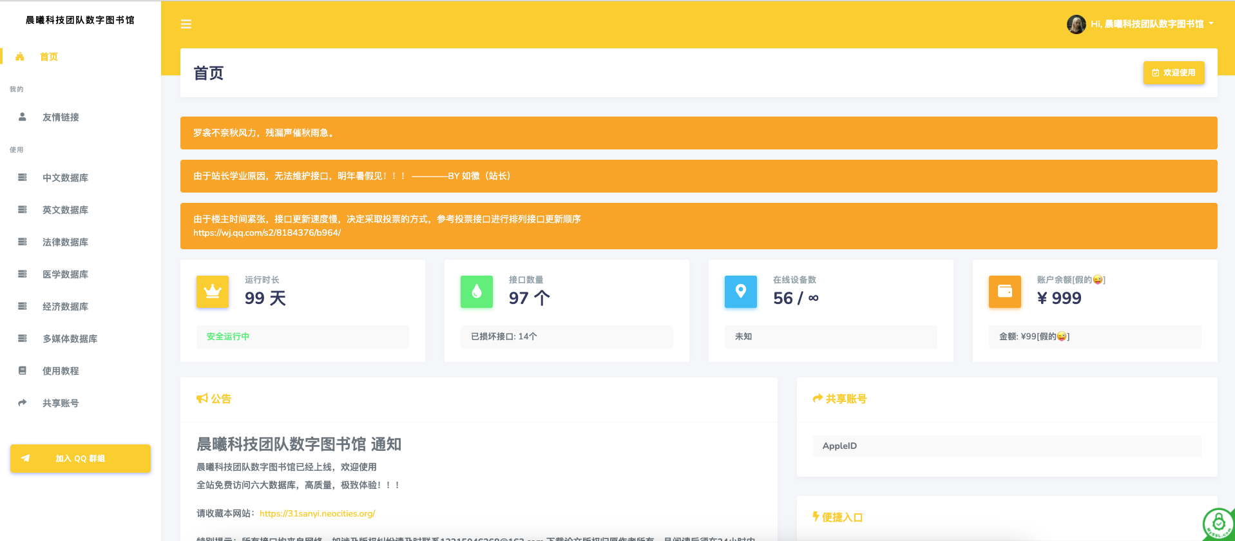The image size is (1235, 541).
Task: Click the 加入 QQ 群组 button
Action: 81,459
